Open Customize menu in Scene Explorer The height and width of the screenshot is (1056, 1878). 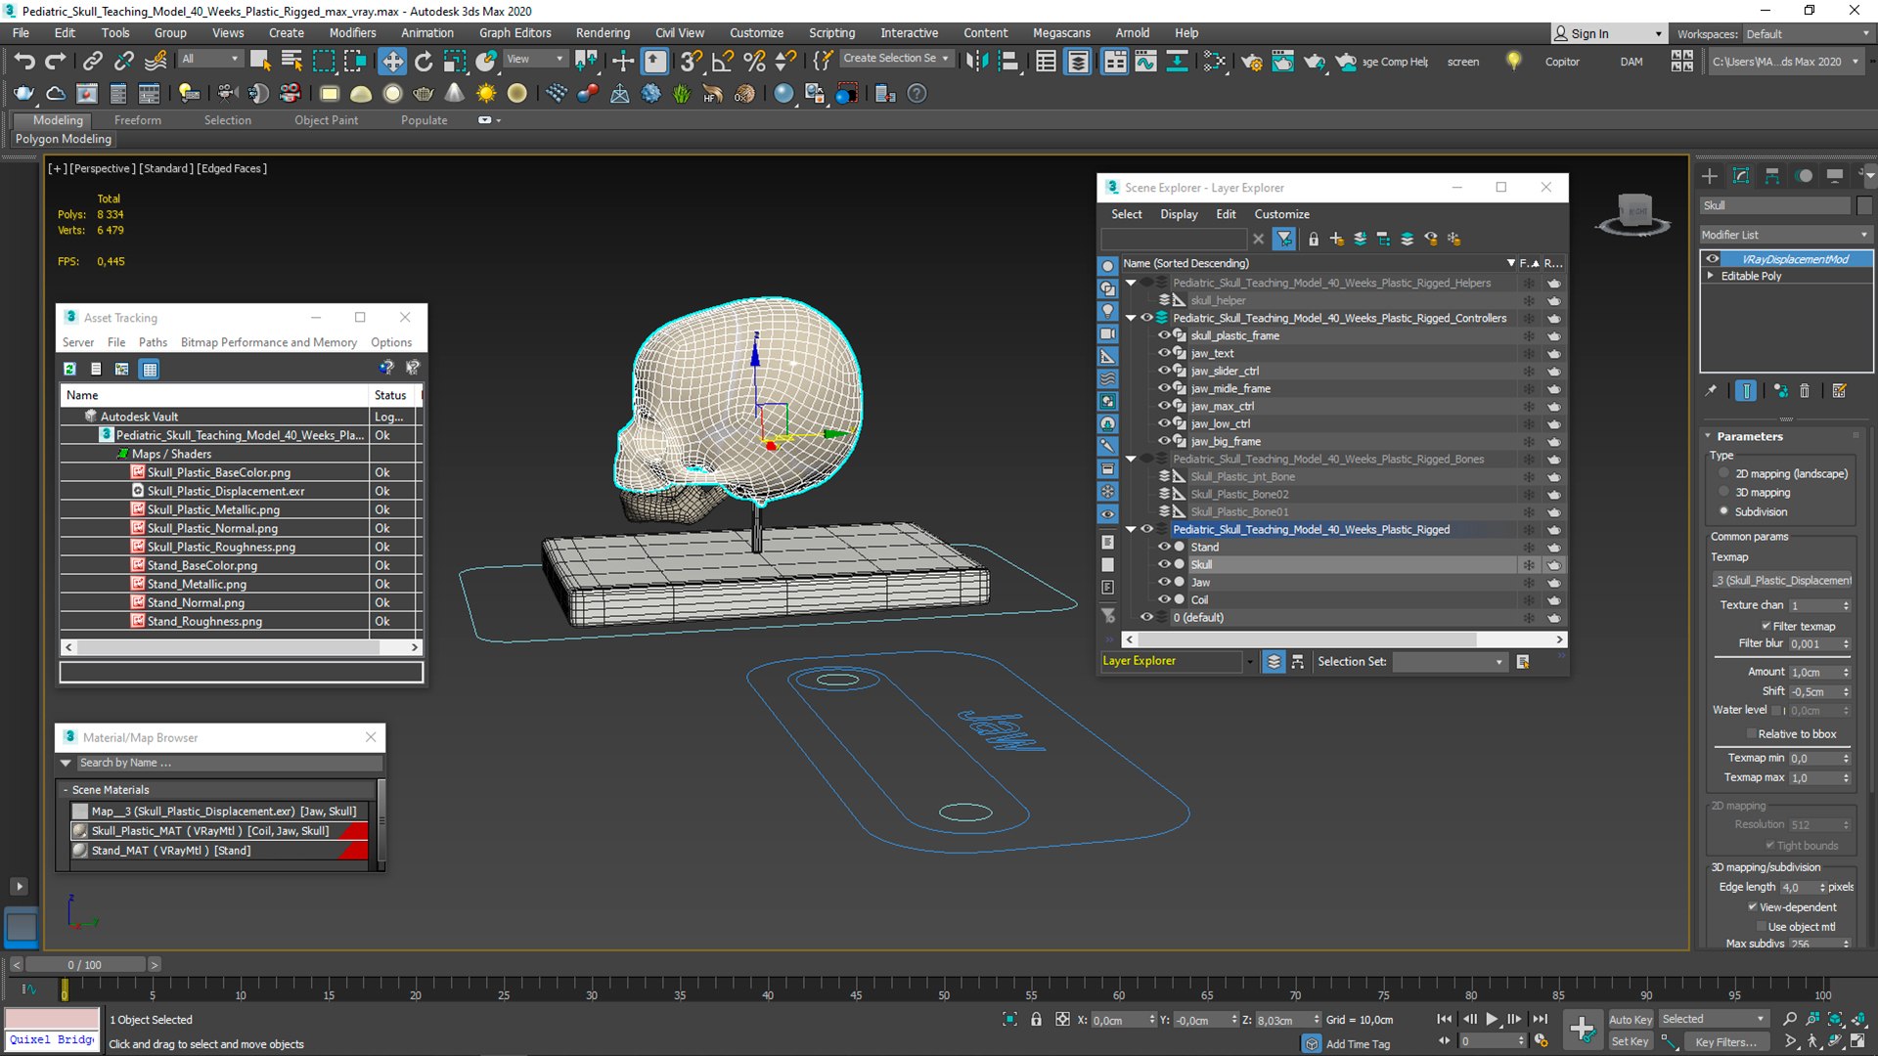coord(1281,214)
